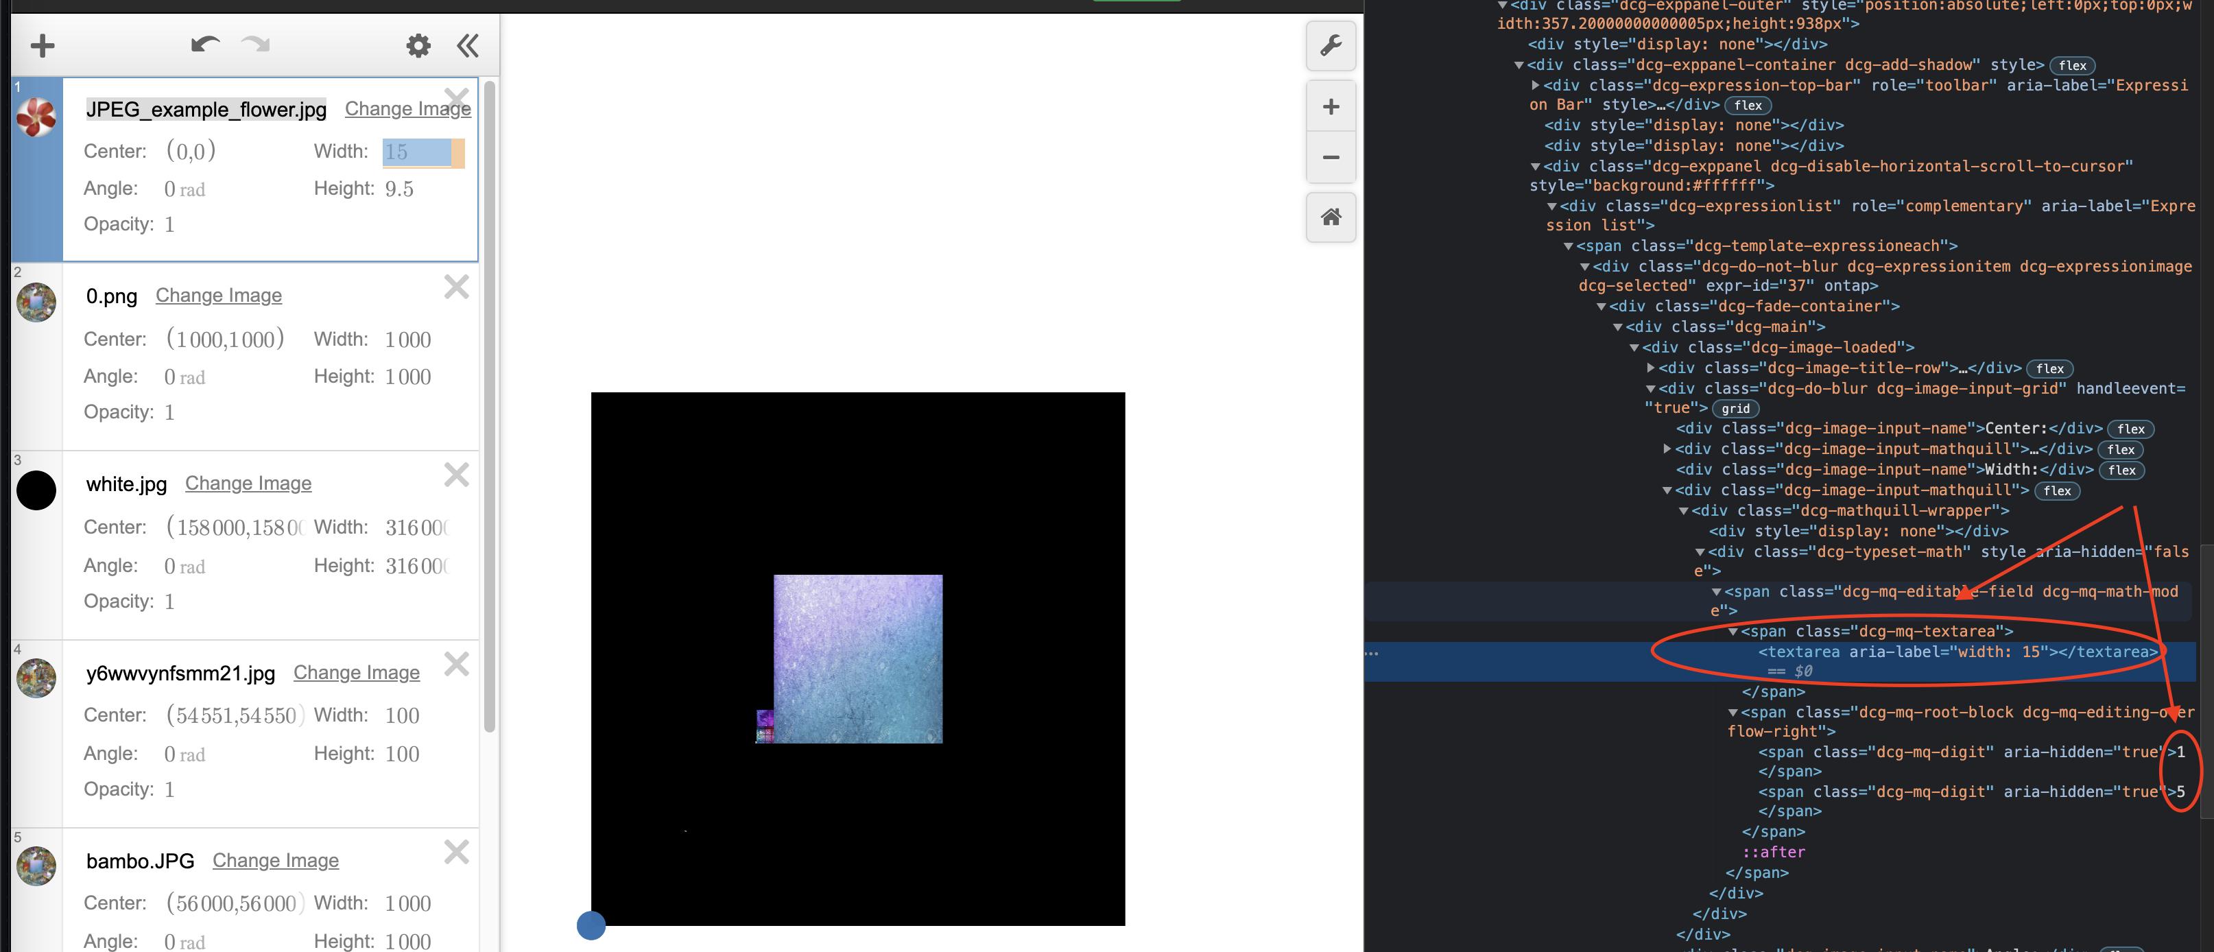
Task: Change Image link for JPEG_example_flower.jpg
Action: pos(407,109)
